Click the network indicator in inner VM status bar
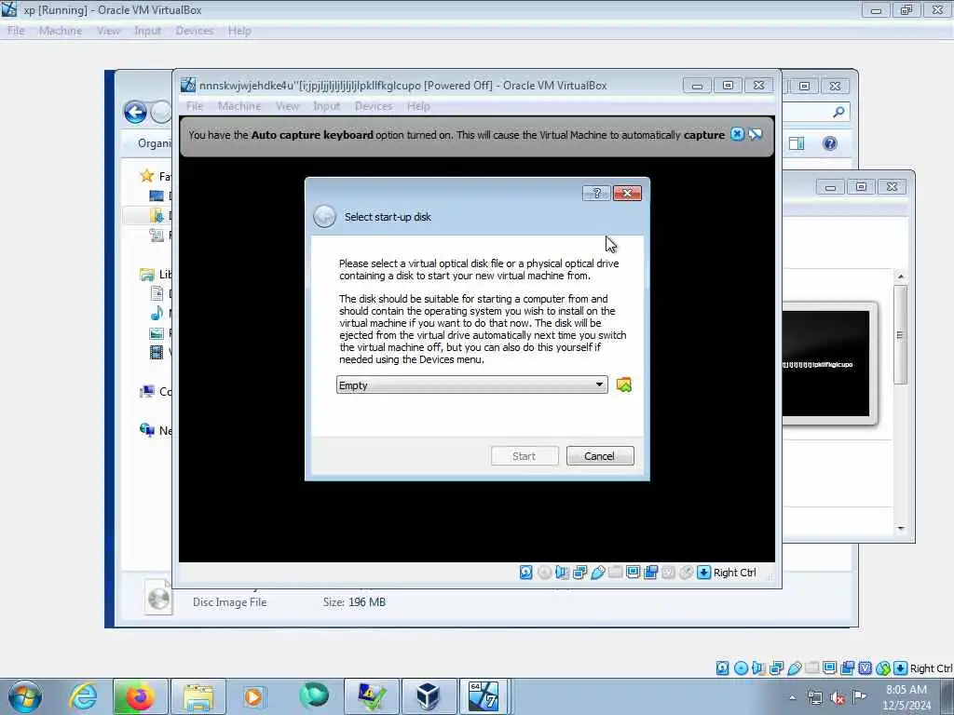 (x=579, y=573)
